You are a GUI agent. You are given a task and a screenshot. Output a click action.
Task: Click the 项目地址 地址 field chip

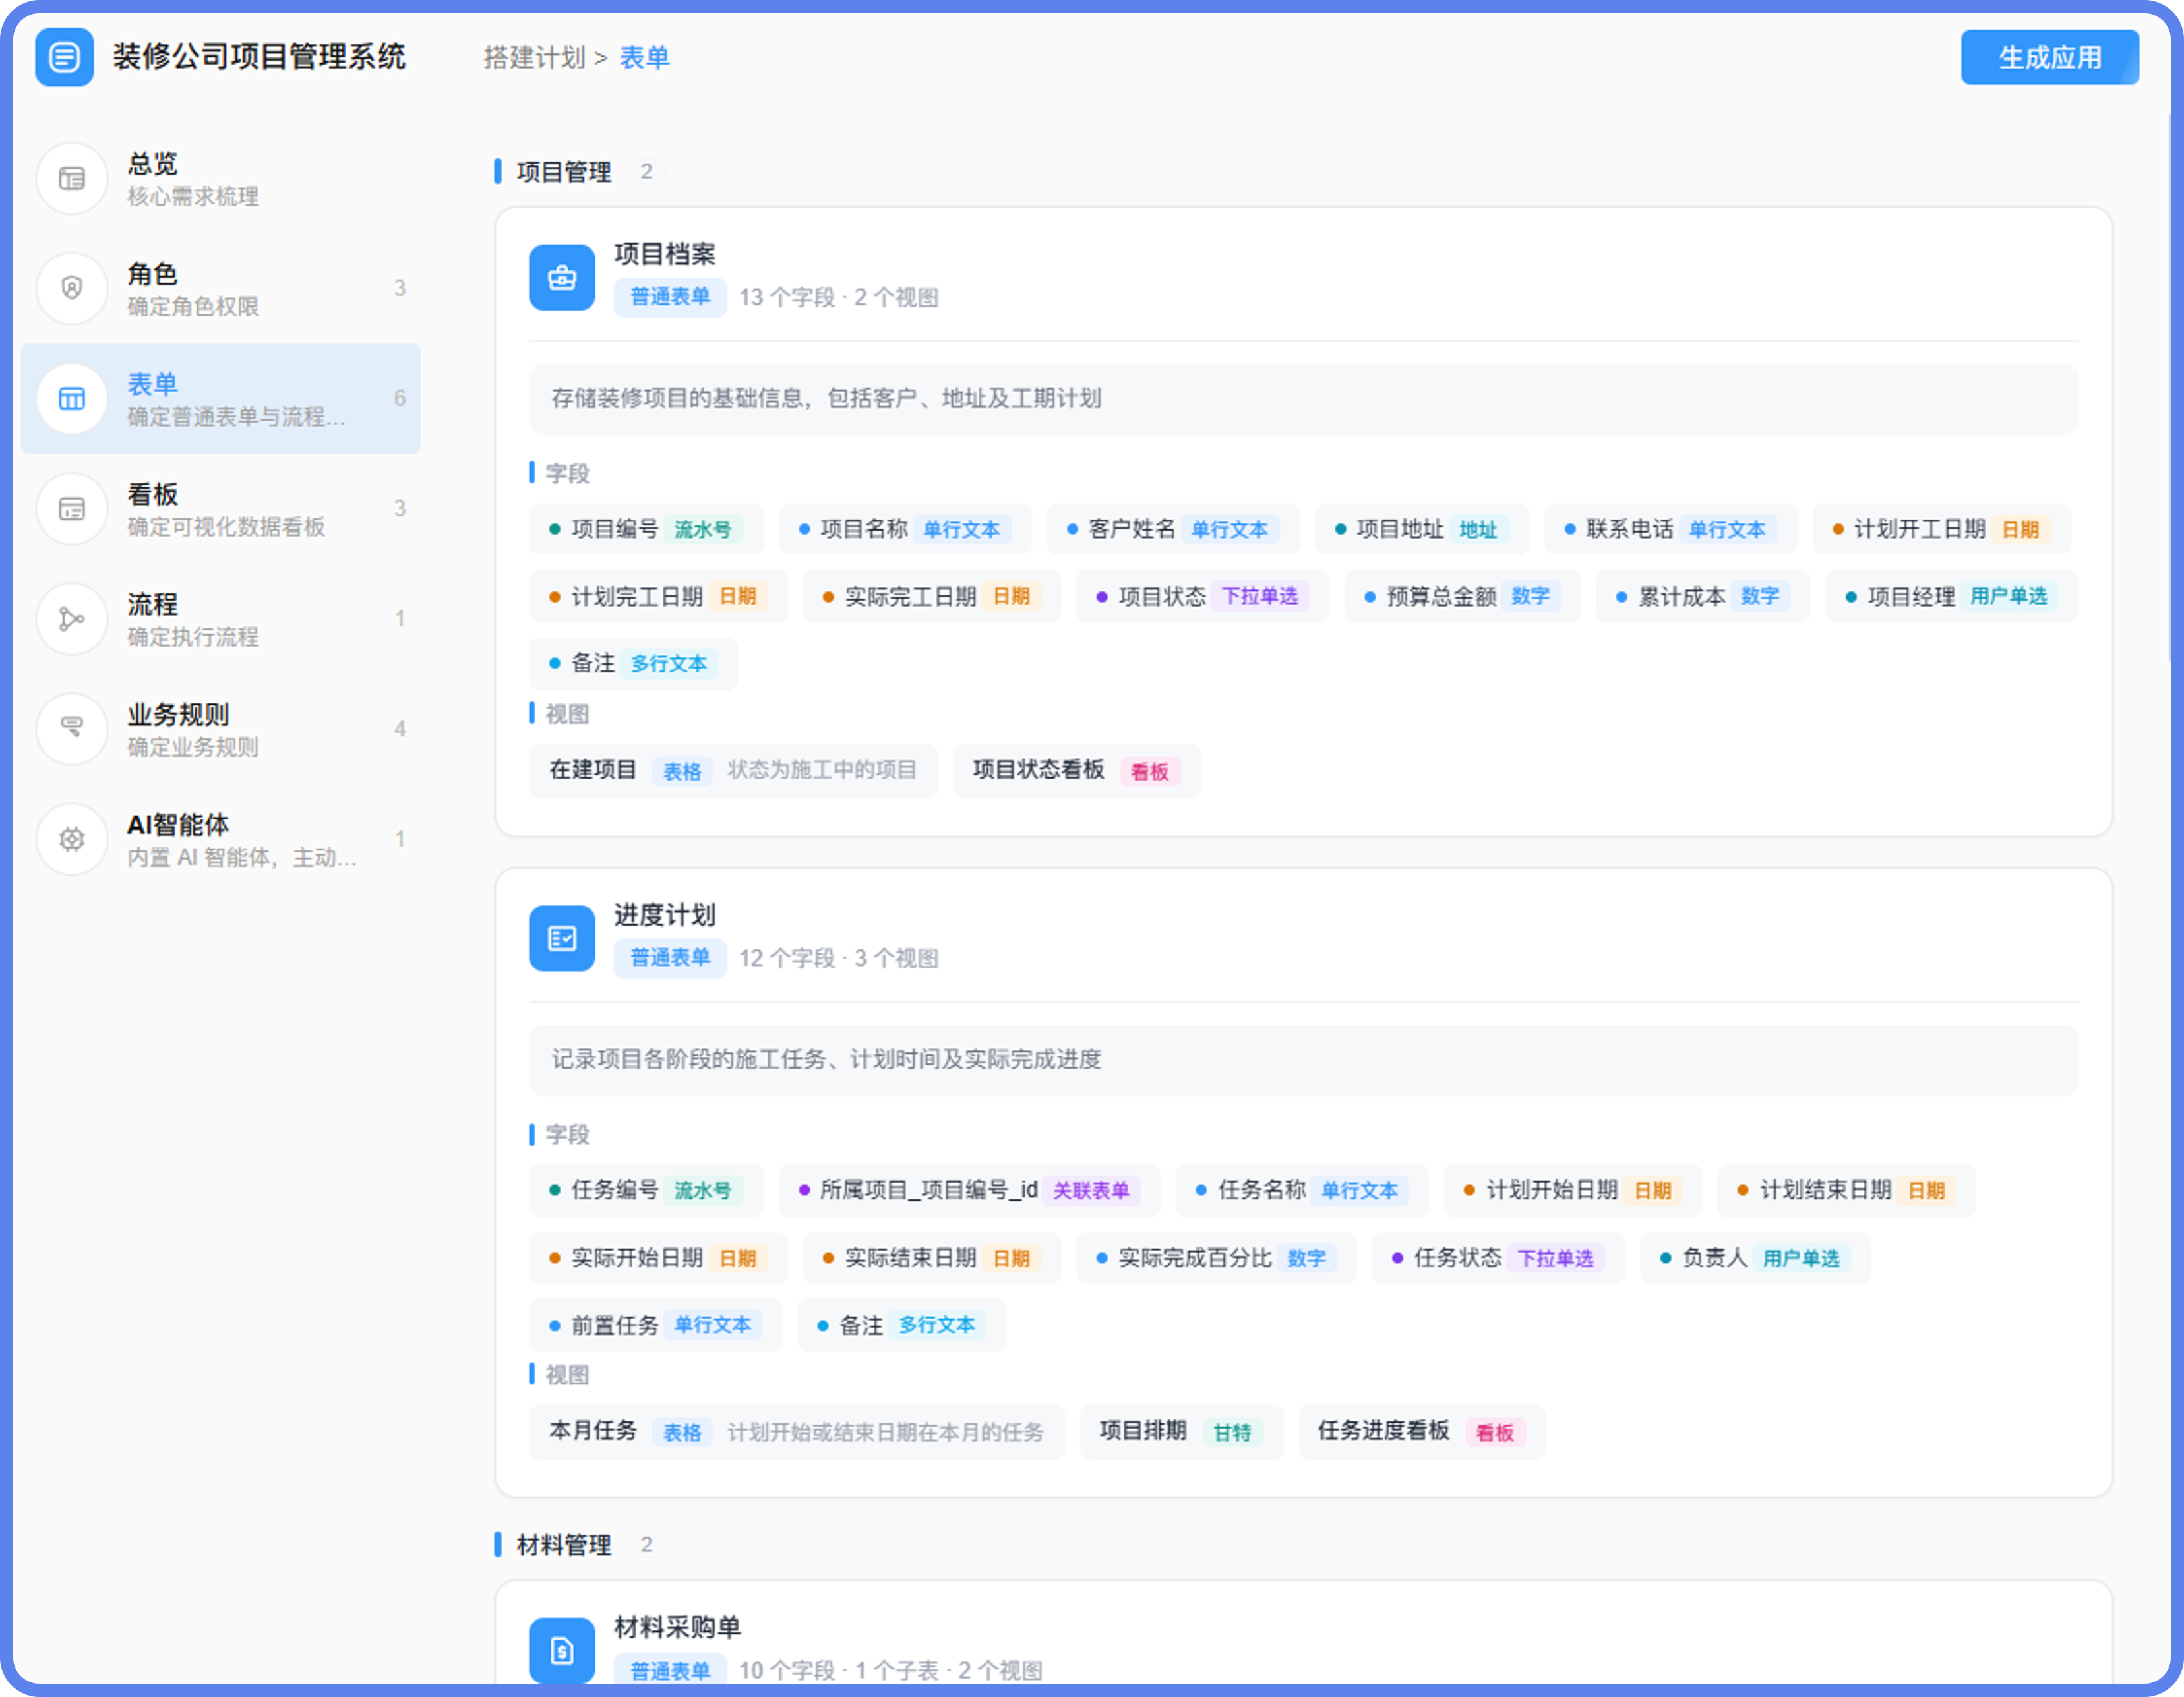(1421, 529)
